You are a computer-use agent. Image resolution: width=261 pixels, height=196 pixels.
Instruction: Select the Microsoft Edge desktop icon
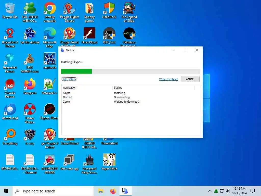[x=50, y=37]
